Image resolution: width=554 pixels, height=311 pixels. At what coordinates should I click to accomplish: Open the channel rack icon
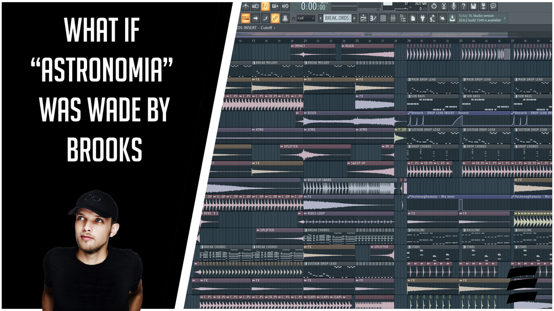(x=383, y=18)
